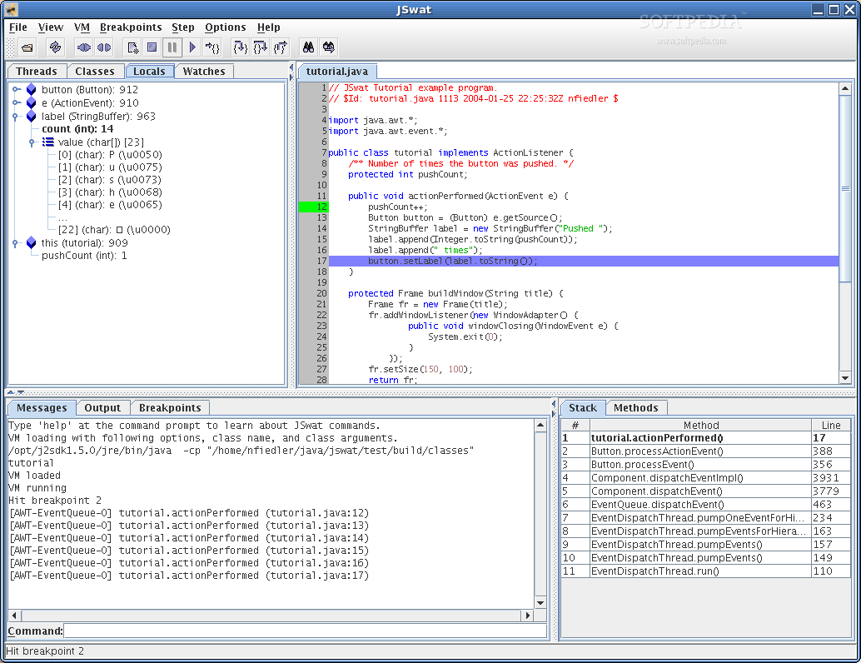Click the start VM document icon
The height and width of the screenshot is (663, 861).
click(132, 47)
